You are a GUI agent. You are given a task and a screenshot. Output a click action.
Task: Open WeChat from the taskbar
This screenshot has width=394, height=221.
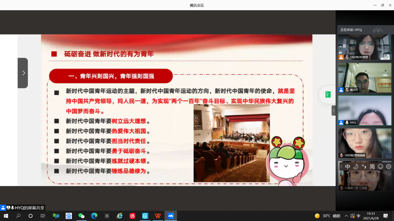[81, 216]
